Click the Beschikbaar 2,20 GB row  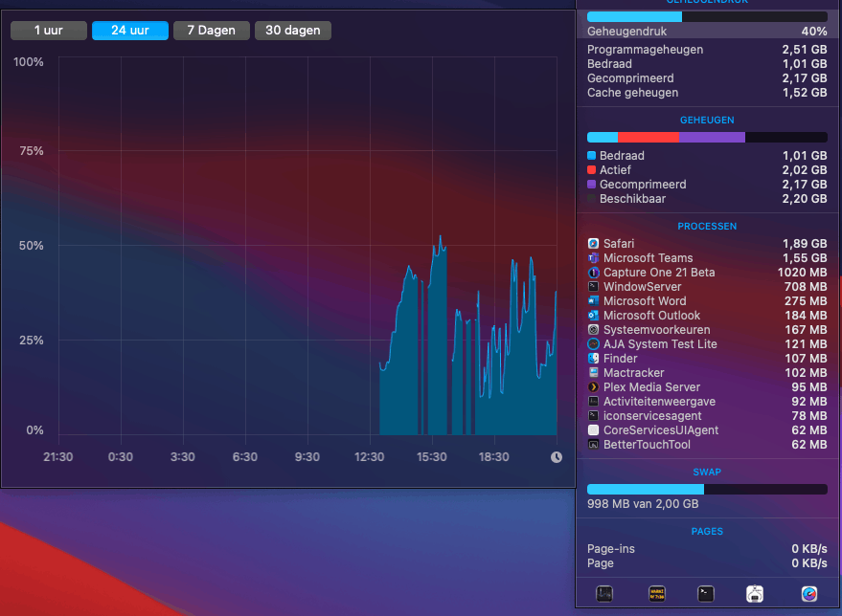(707, 199)
